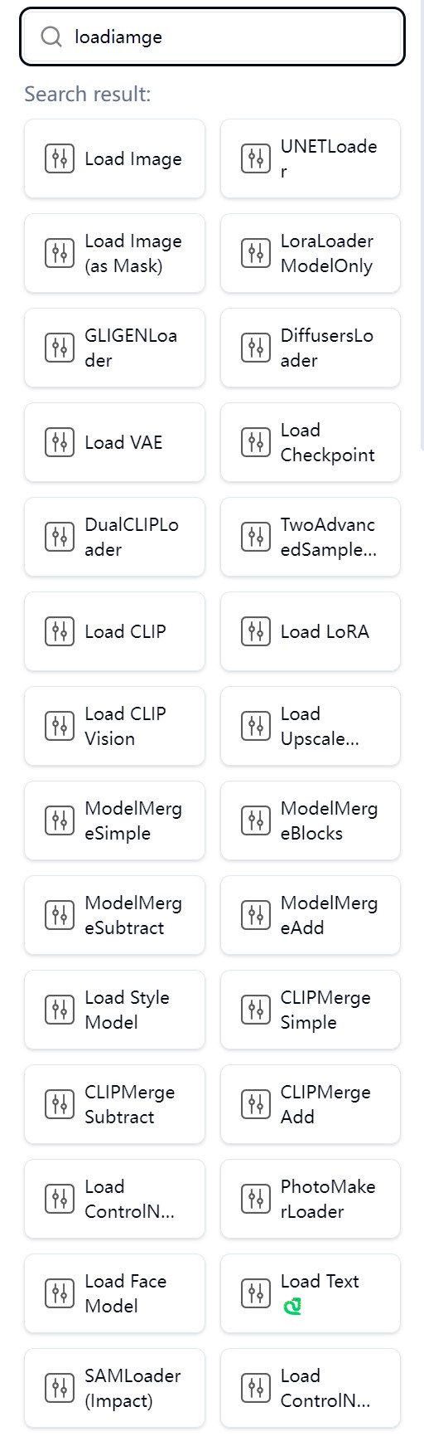Pick the Load Face Model result

click(x=114, y=1293)
